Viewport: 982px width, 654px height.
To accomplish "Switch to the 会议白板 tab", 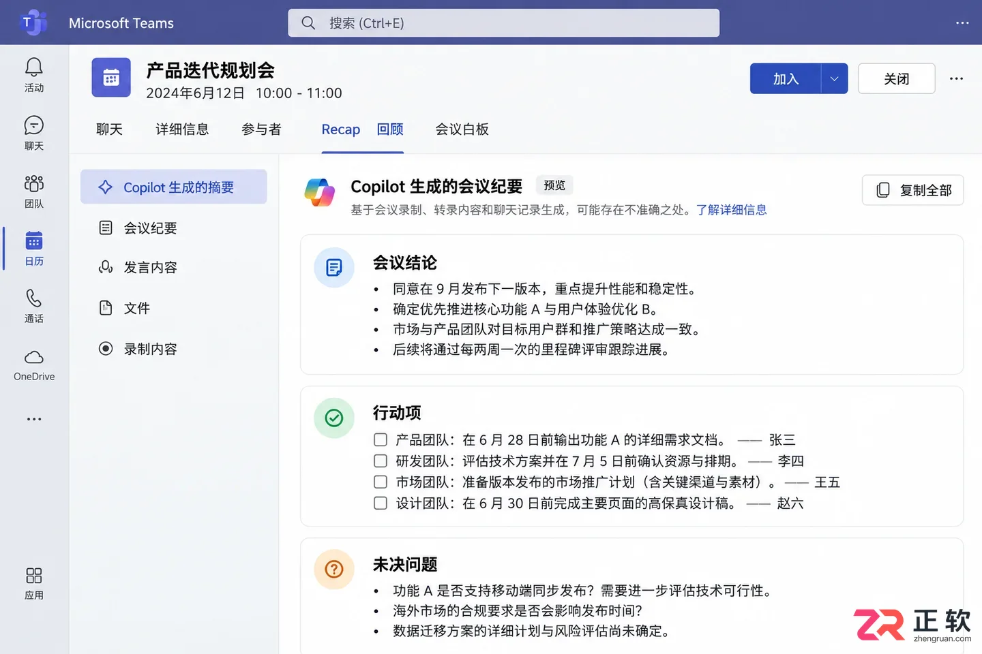I will tap(462, 129).
